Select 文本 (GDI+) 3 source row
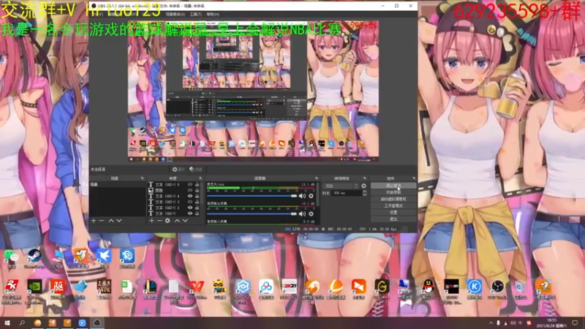The height and width of the screenshot is (329, 585). (x=174, y=202)
